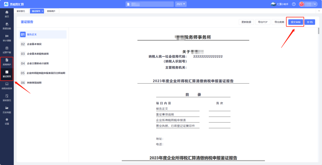Screen dimensions: 322x165
Task: Select 鉴证报告 sidebar icon
Action: (x=7, y=72)
